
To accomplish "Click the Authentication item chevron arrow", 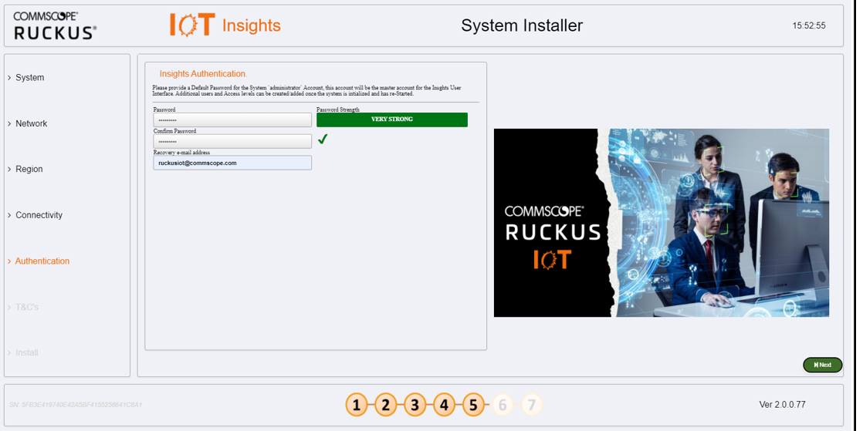I will 9,261.
